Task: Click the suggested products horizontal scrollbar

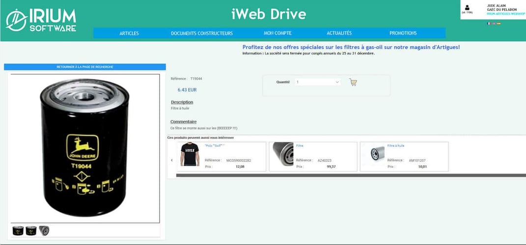Action: [x=351, y=175]
